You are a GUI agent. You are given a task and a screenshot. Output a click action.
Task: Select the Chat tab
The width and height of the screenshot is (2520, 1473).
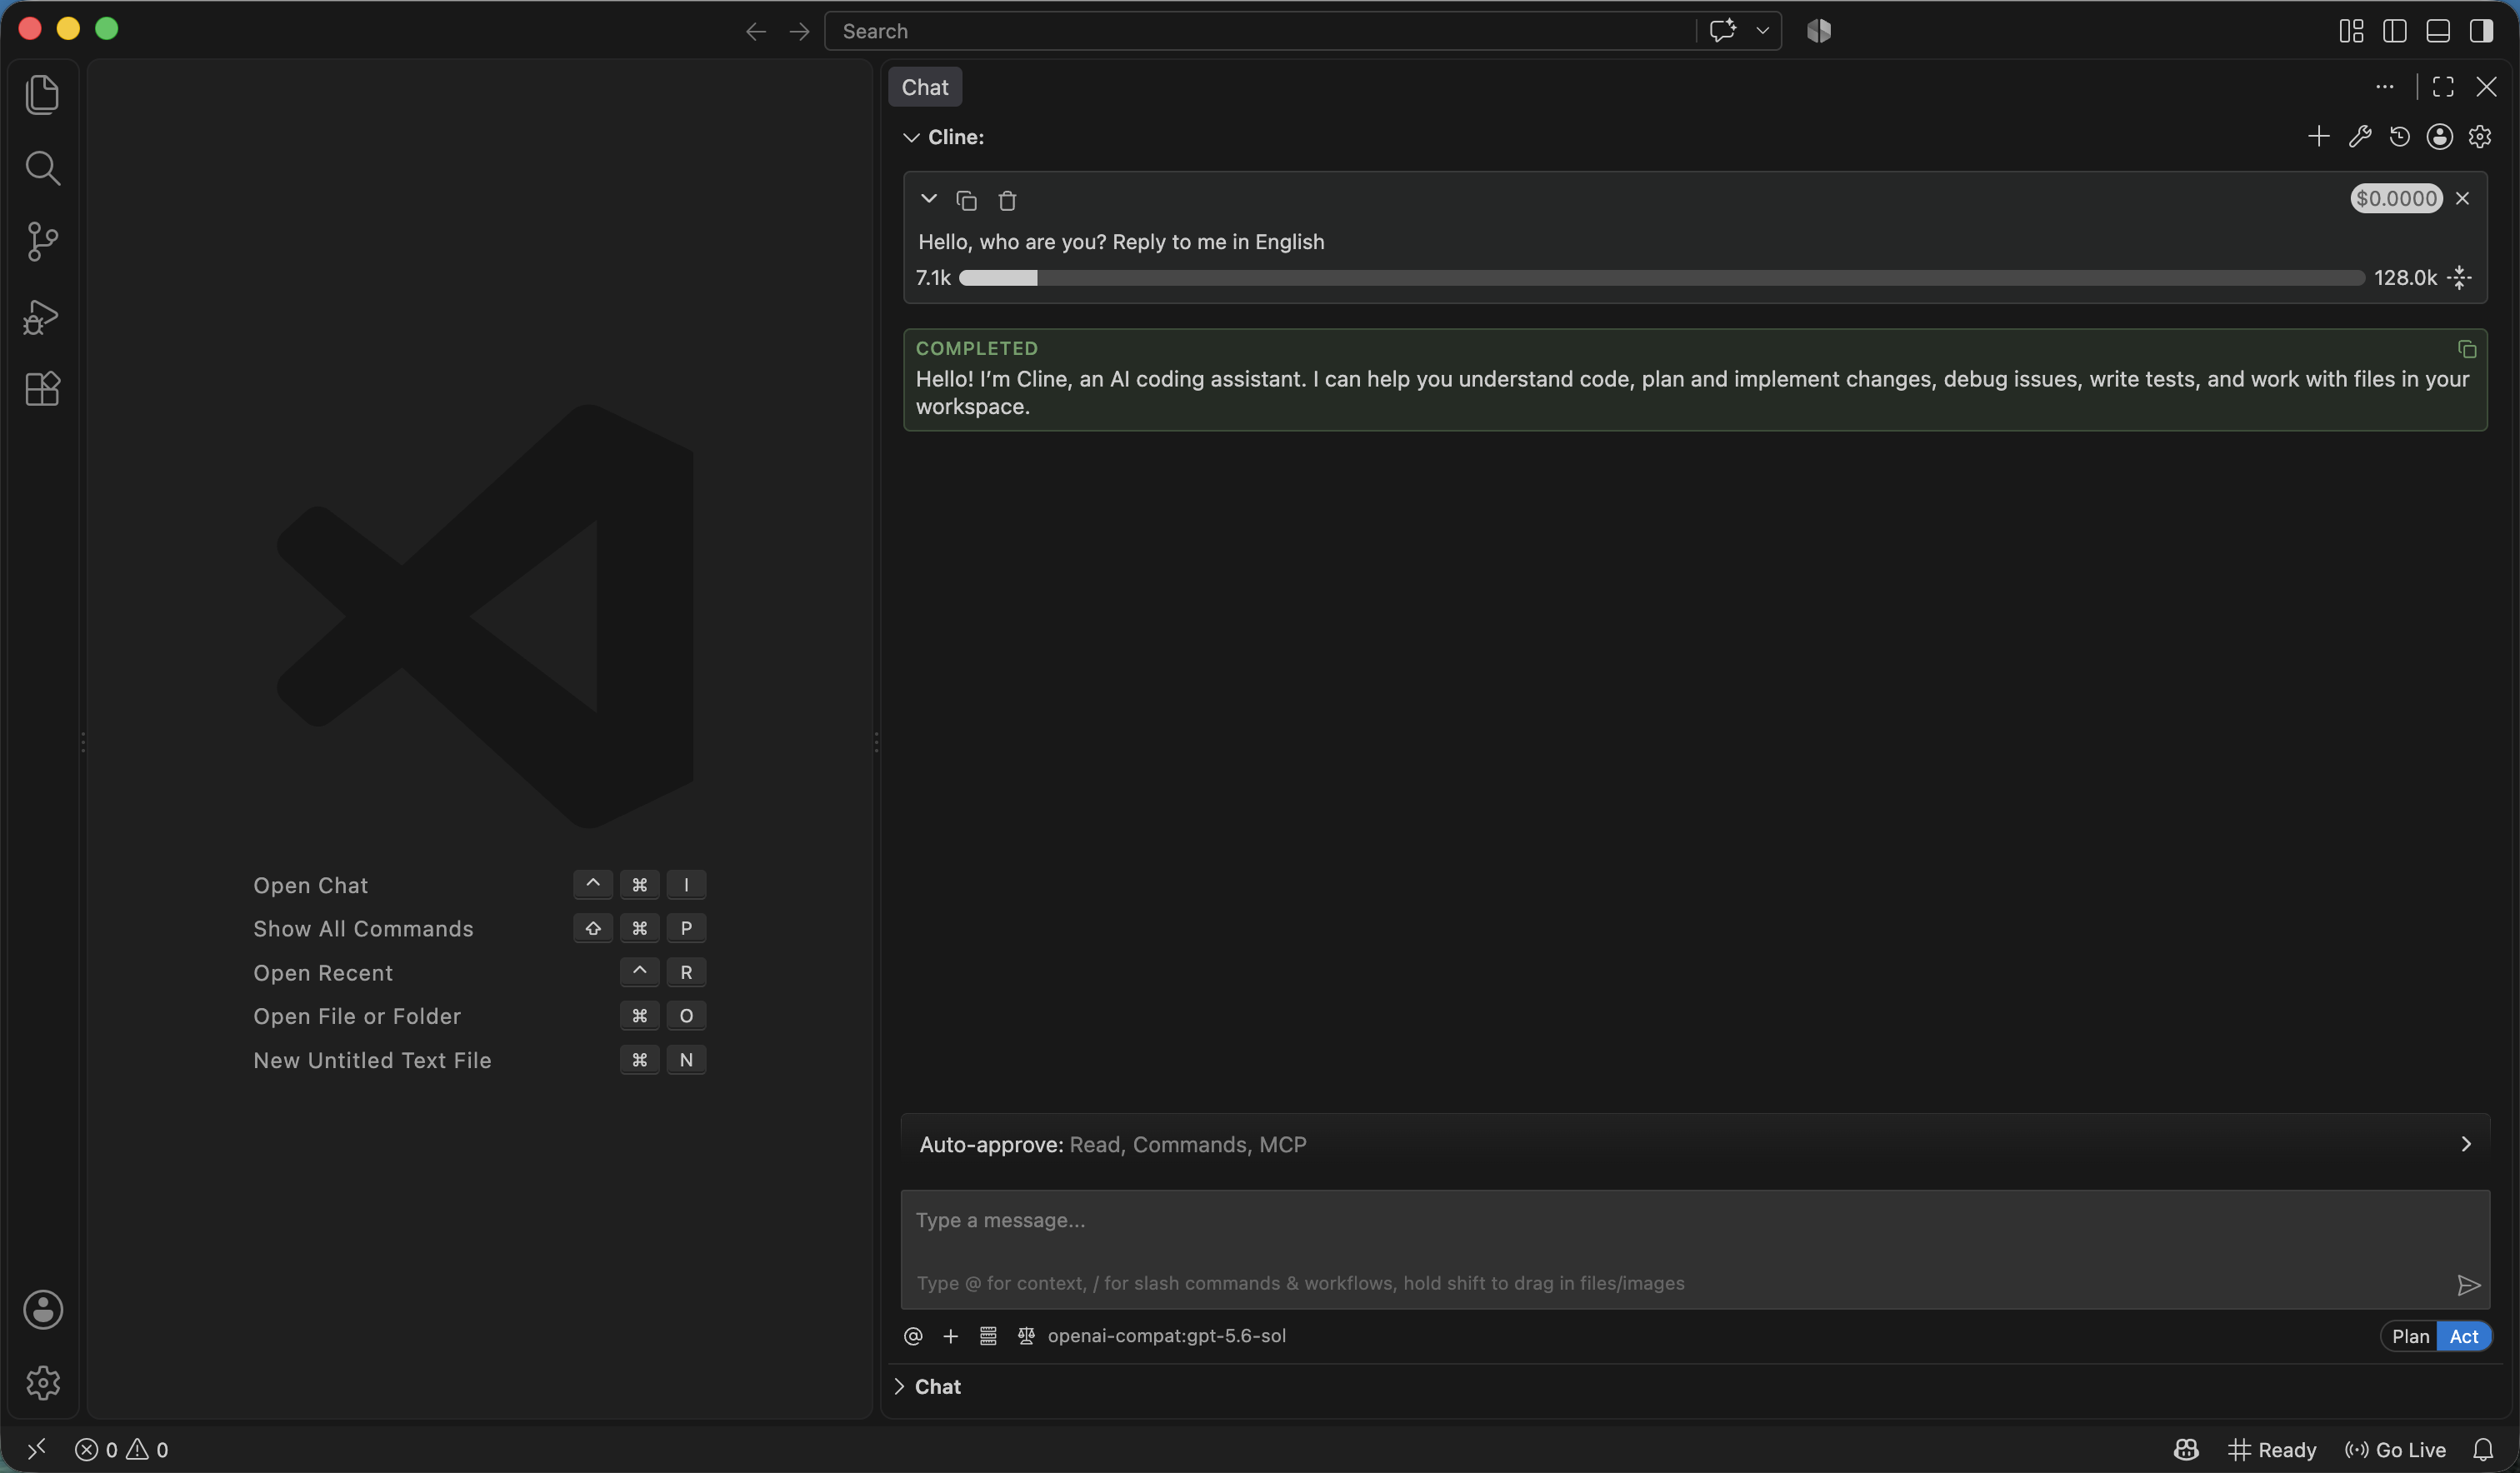point(925,87)
